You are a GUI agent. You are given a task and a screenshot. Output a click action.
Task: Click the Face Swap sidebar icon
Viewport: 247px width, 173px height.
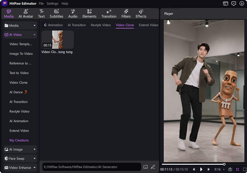pos(7,159)
